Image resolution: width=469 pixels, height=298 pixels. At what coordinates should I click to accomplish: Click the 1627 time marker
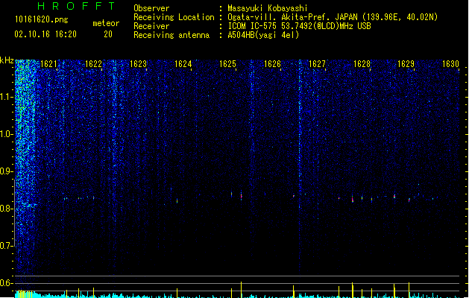point(317,64)
